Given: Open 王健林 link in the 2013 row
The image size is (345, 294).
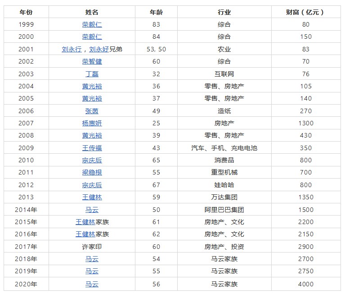Looking at the screenshot, I should (92, 197).
